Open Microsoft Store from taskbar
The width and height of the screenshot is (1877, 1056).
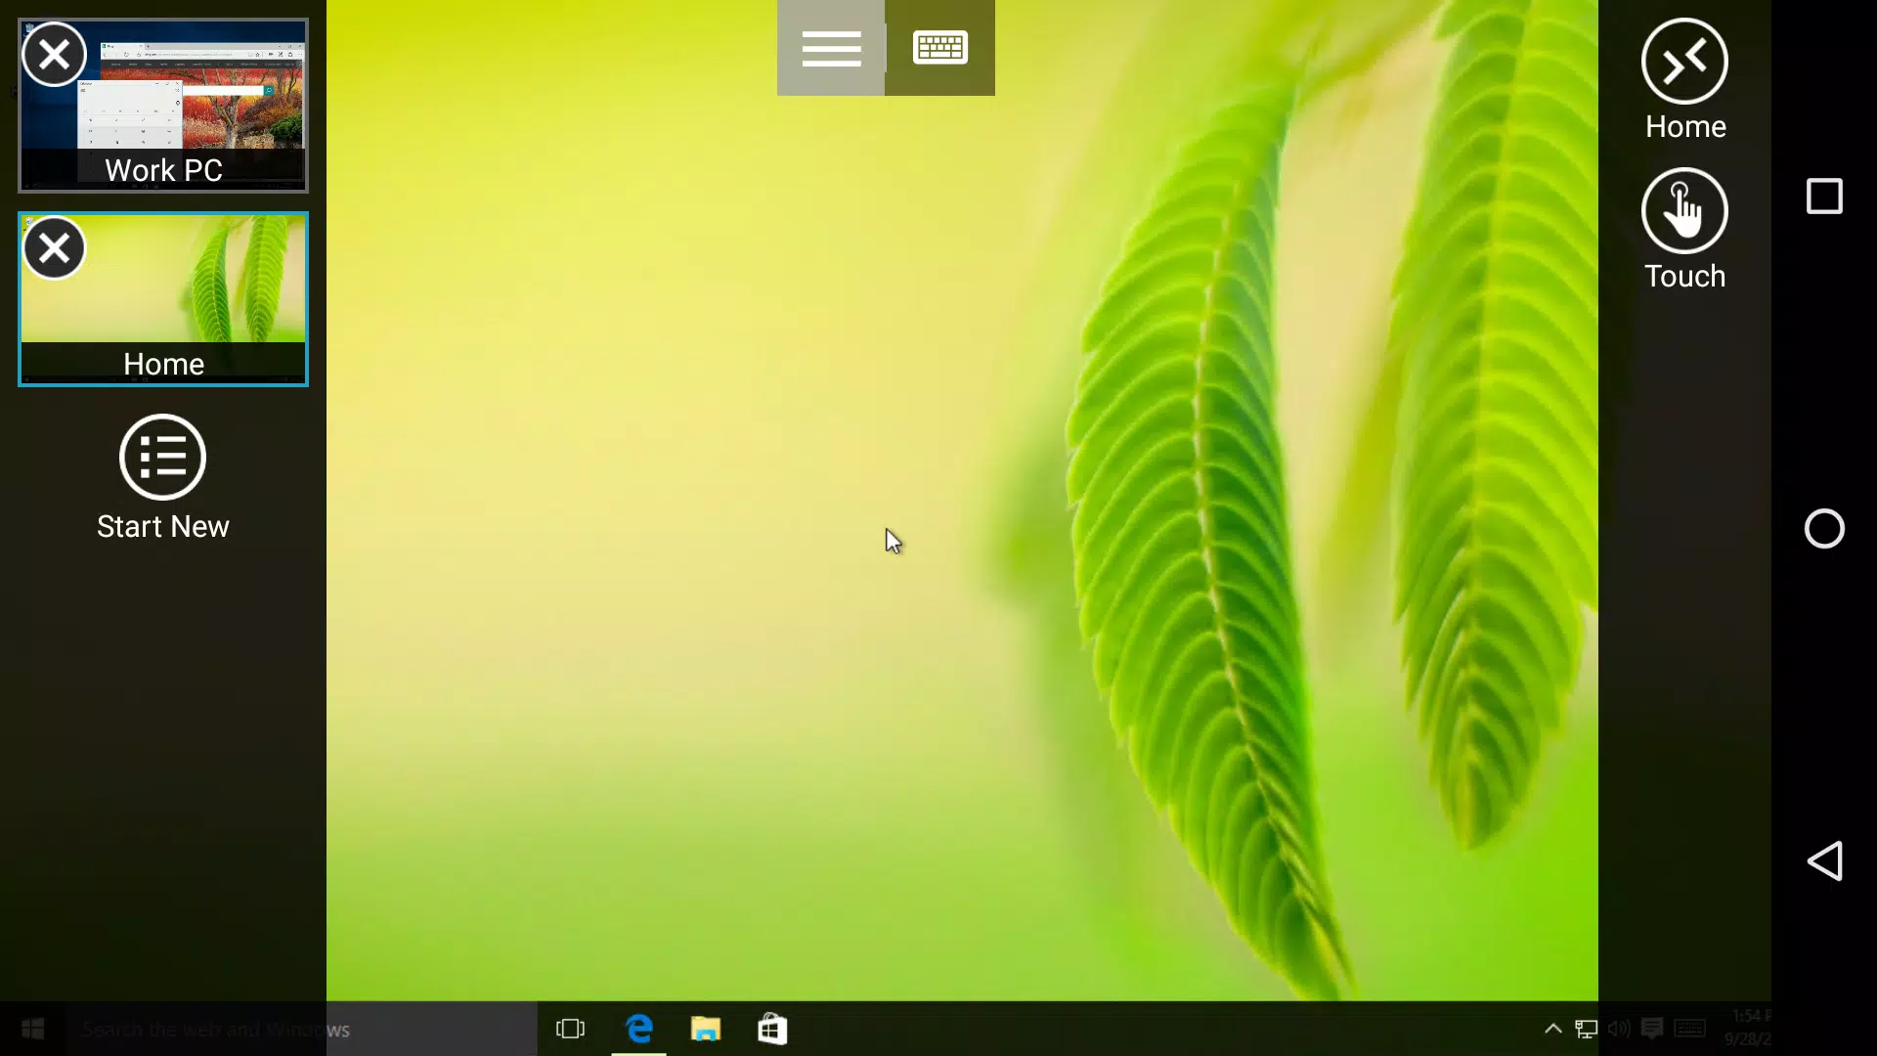click(x=773, y=1029)
